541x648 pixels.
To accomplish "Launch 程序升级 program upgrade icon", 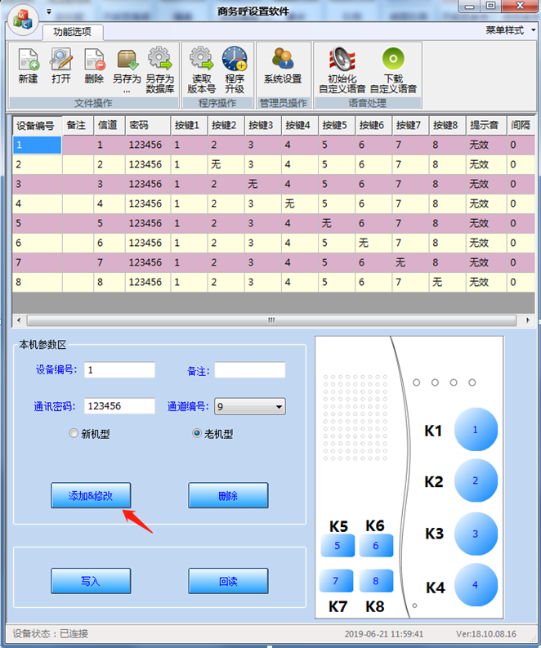I will [235, 66].
